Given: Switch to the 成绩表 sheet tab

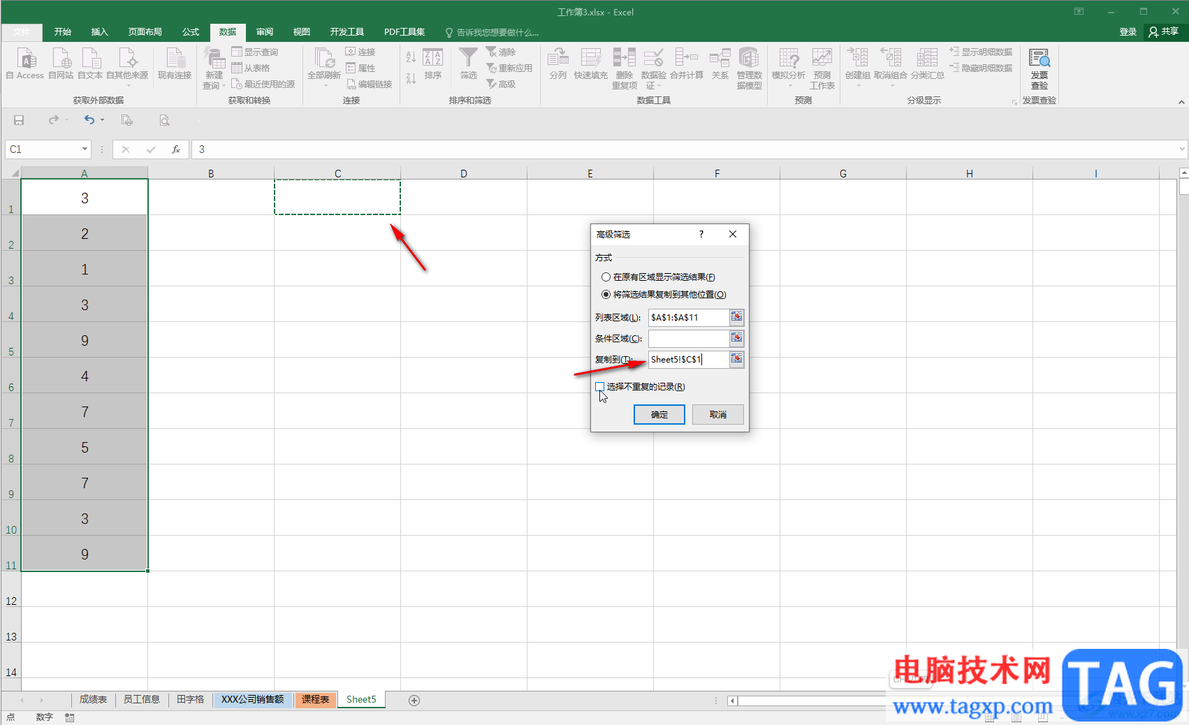Looking at the screenshot, I should click(x=93, y=700).
